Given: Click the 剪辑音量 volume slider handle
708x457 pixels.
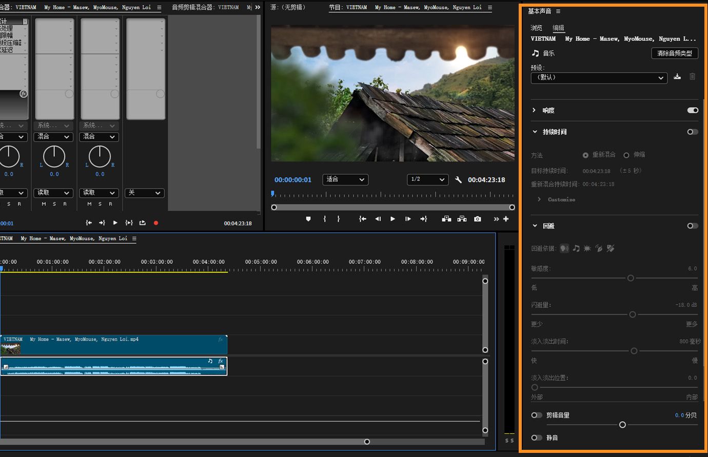Looking at the screenshot, I should coord(622,425).
